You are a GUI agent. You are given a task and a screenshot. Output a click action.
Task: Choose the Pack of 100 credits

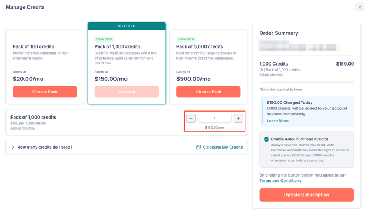pyautogui.click(x=45, y=92)
